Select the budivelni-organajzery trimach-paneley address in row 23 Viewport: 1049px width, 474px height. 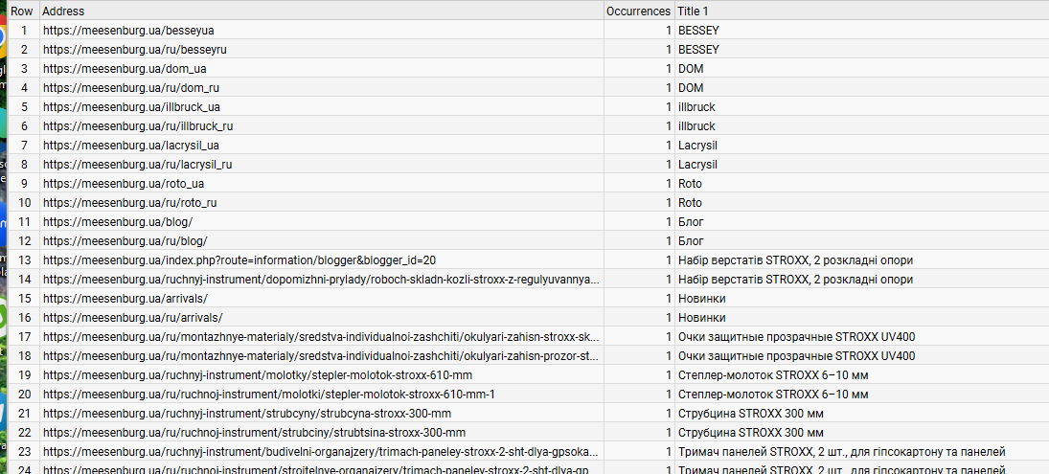[x=321, y=451]
